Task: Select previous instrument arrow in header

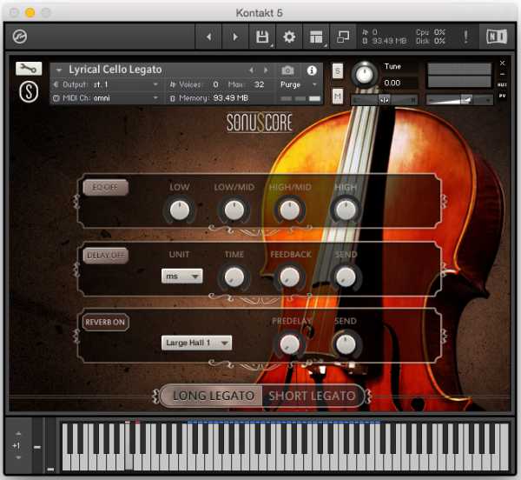Action: [252, 70]
